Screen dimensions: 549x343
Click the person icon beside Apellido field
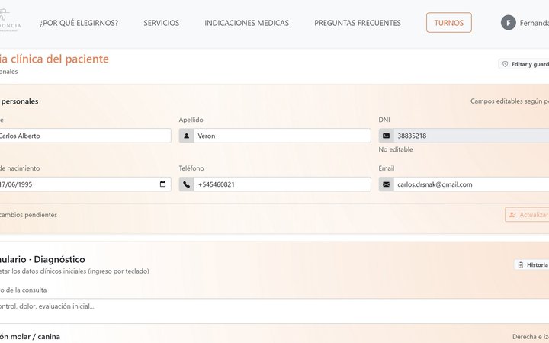tap(187, 136)
